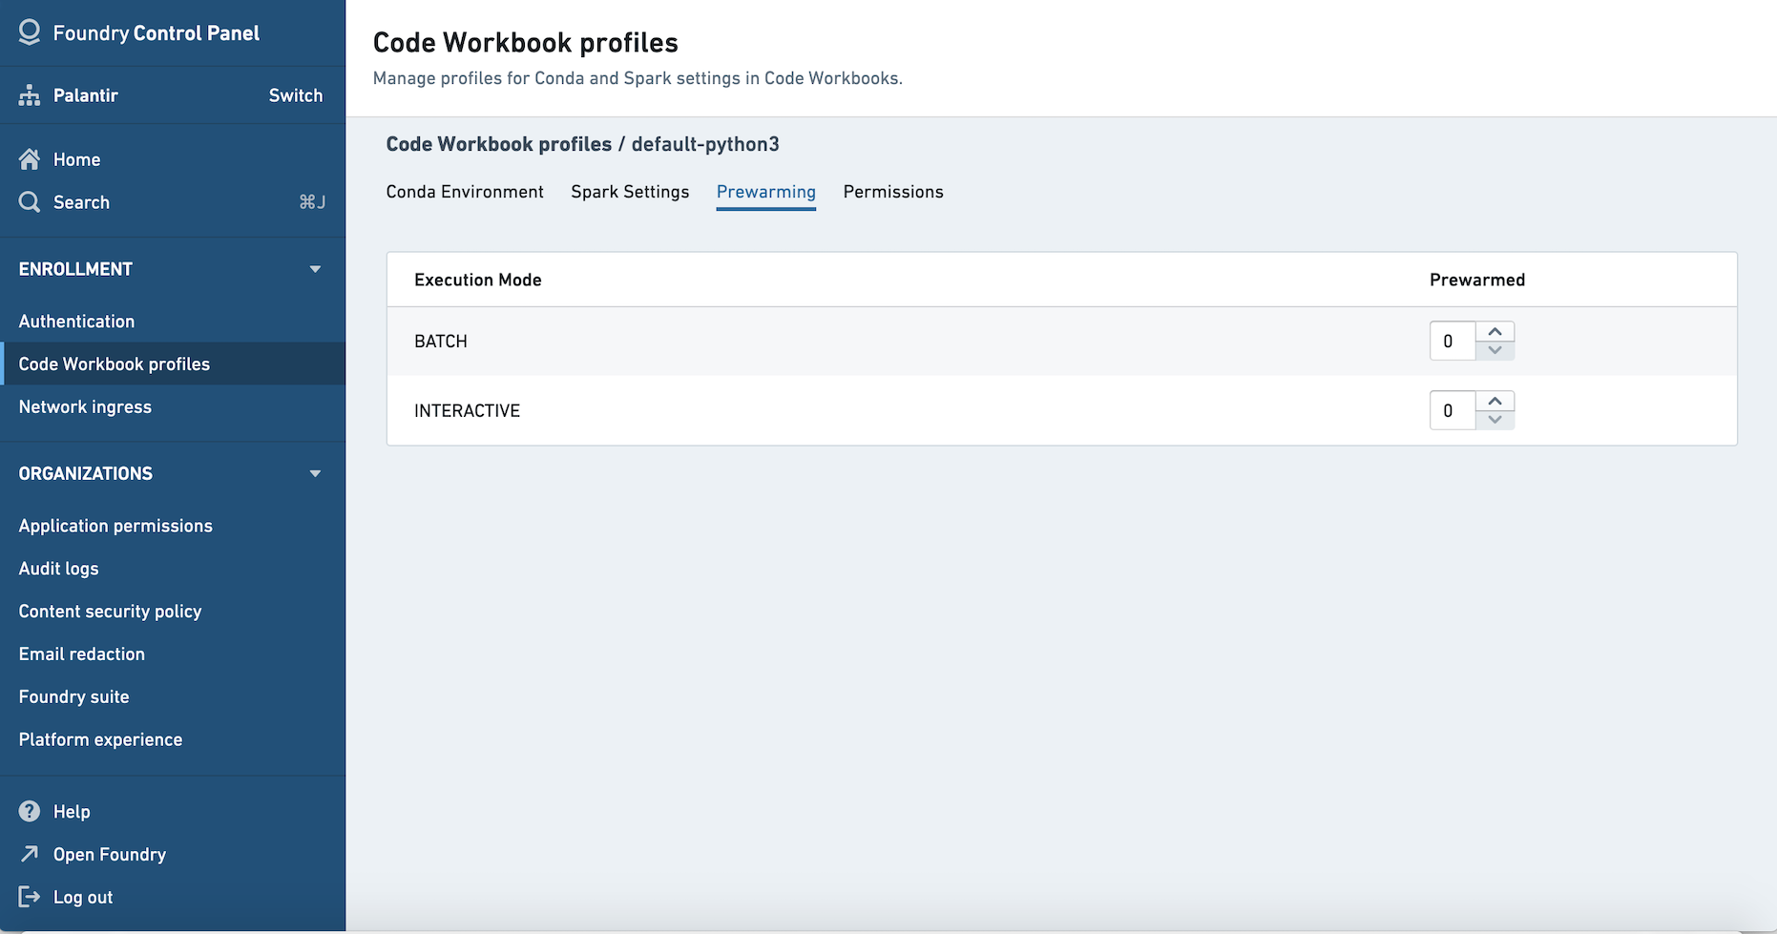Screen dimensions: 1777x934
Task: Click the Prewarmed column header
Action: click(x=1477, y=280)
